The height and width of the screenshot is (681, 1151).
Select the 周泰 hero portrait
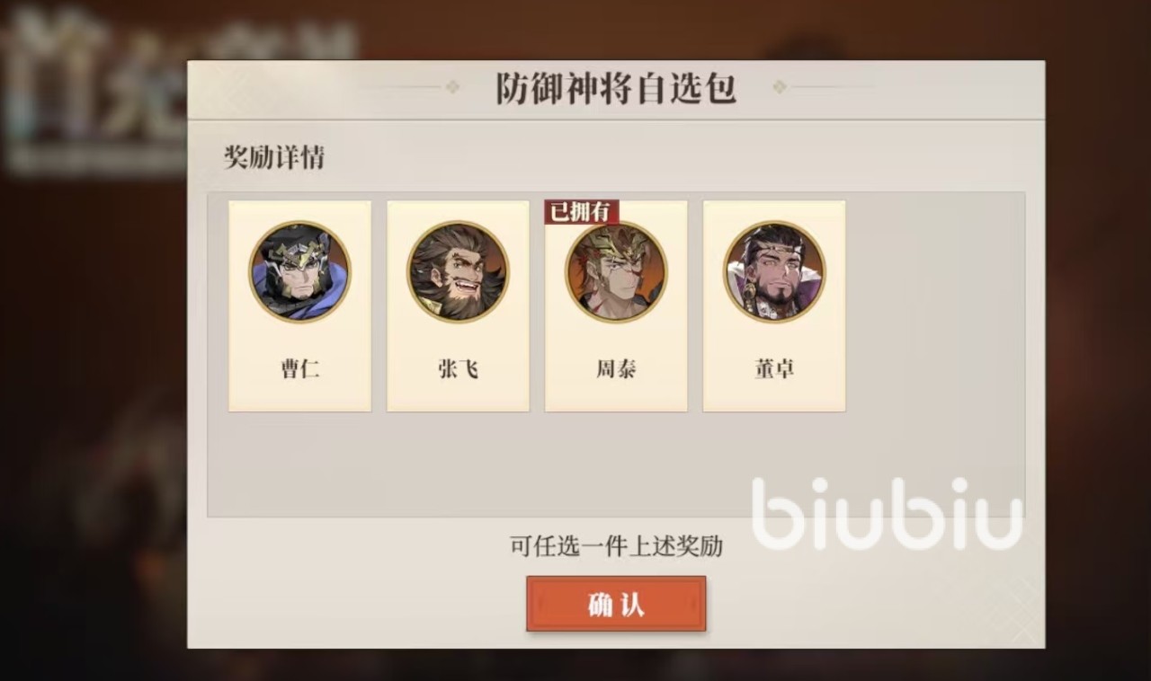616,272
